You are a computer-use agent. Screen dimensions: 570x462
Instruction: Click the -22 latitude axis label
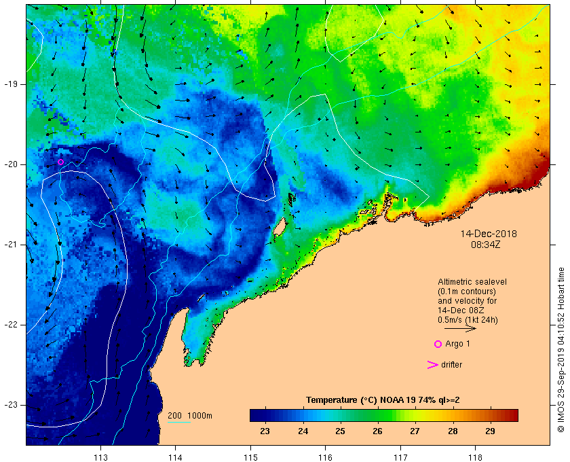pos(11,325)
